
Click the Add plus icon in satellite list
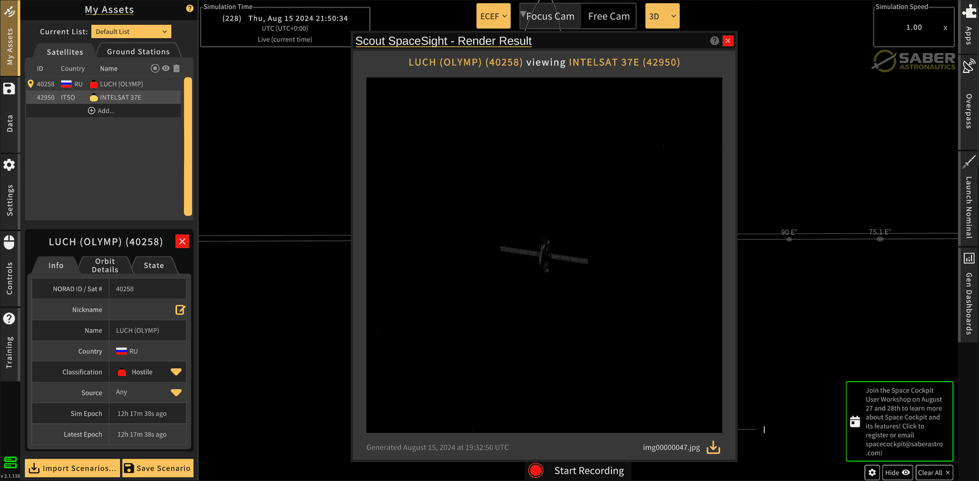coord(91,111)
